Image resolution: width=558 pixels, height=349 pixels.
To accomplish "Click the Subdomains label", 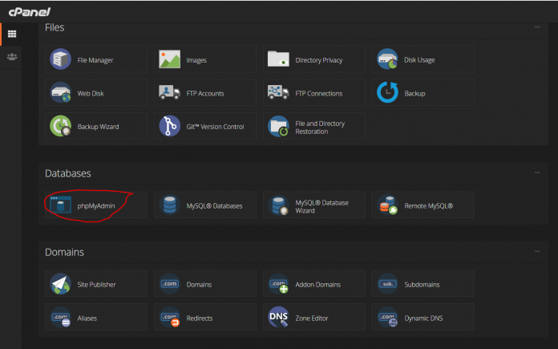I will click(x=422, y=285).
